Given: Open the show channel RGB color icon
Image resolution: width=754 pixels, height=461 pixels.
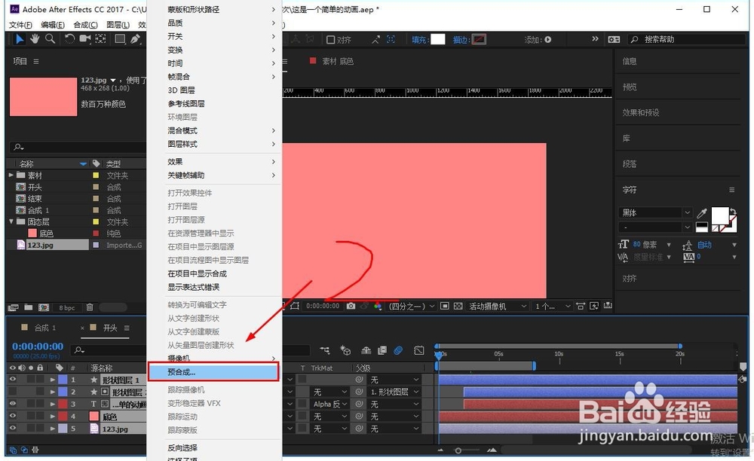Looking at the screenshot, I should (378, 306).
